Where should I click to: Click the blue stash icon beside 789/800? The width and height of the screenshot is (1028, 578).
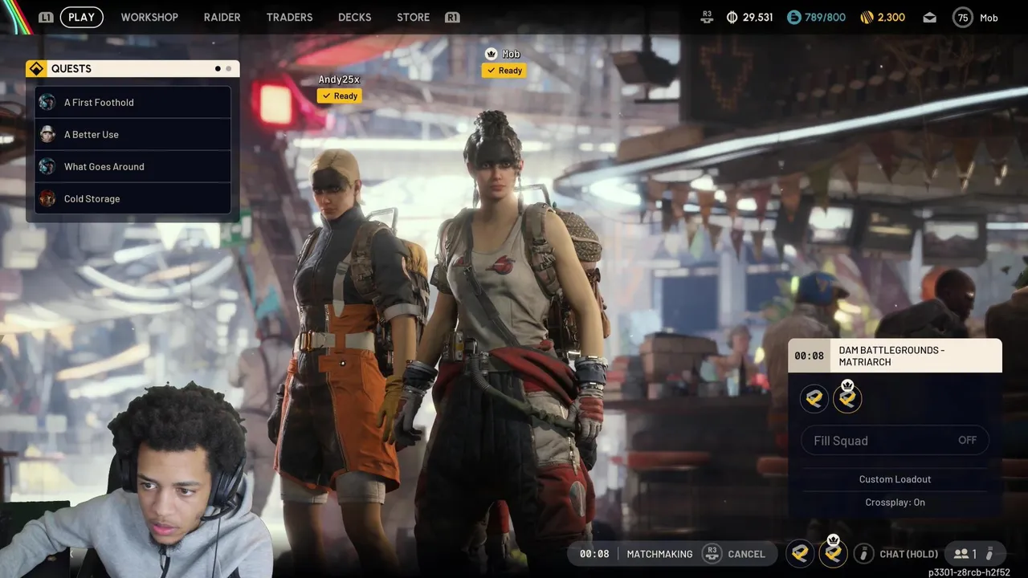pyautogui.click(x=793, y=17)
